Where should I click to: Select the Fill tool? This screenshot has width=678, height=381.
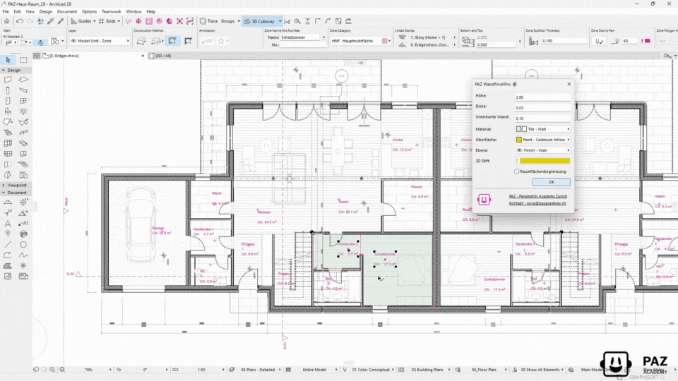pos(8,266)
